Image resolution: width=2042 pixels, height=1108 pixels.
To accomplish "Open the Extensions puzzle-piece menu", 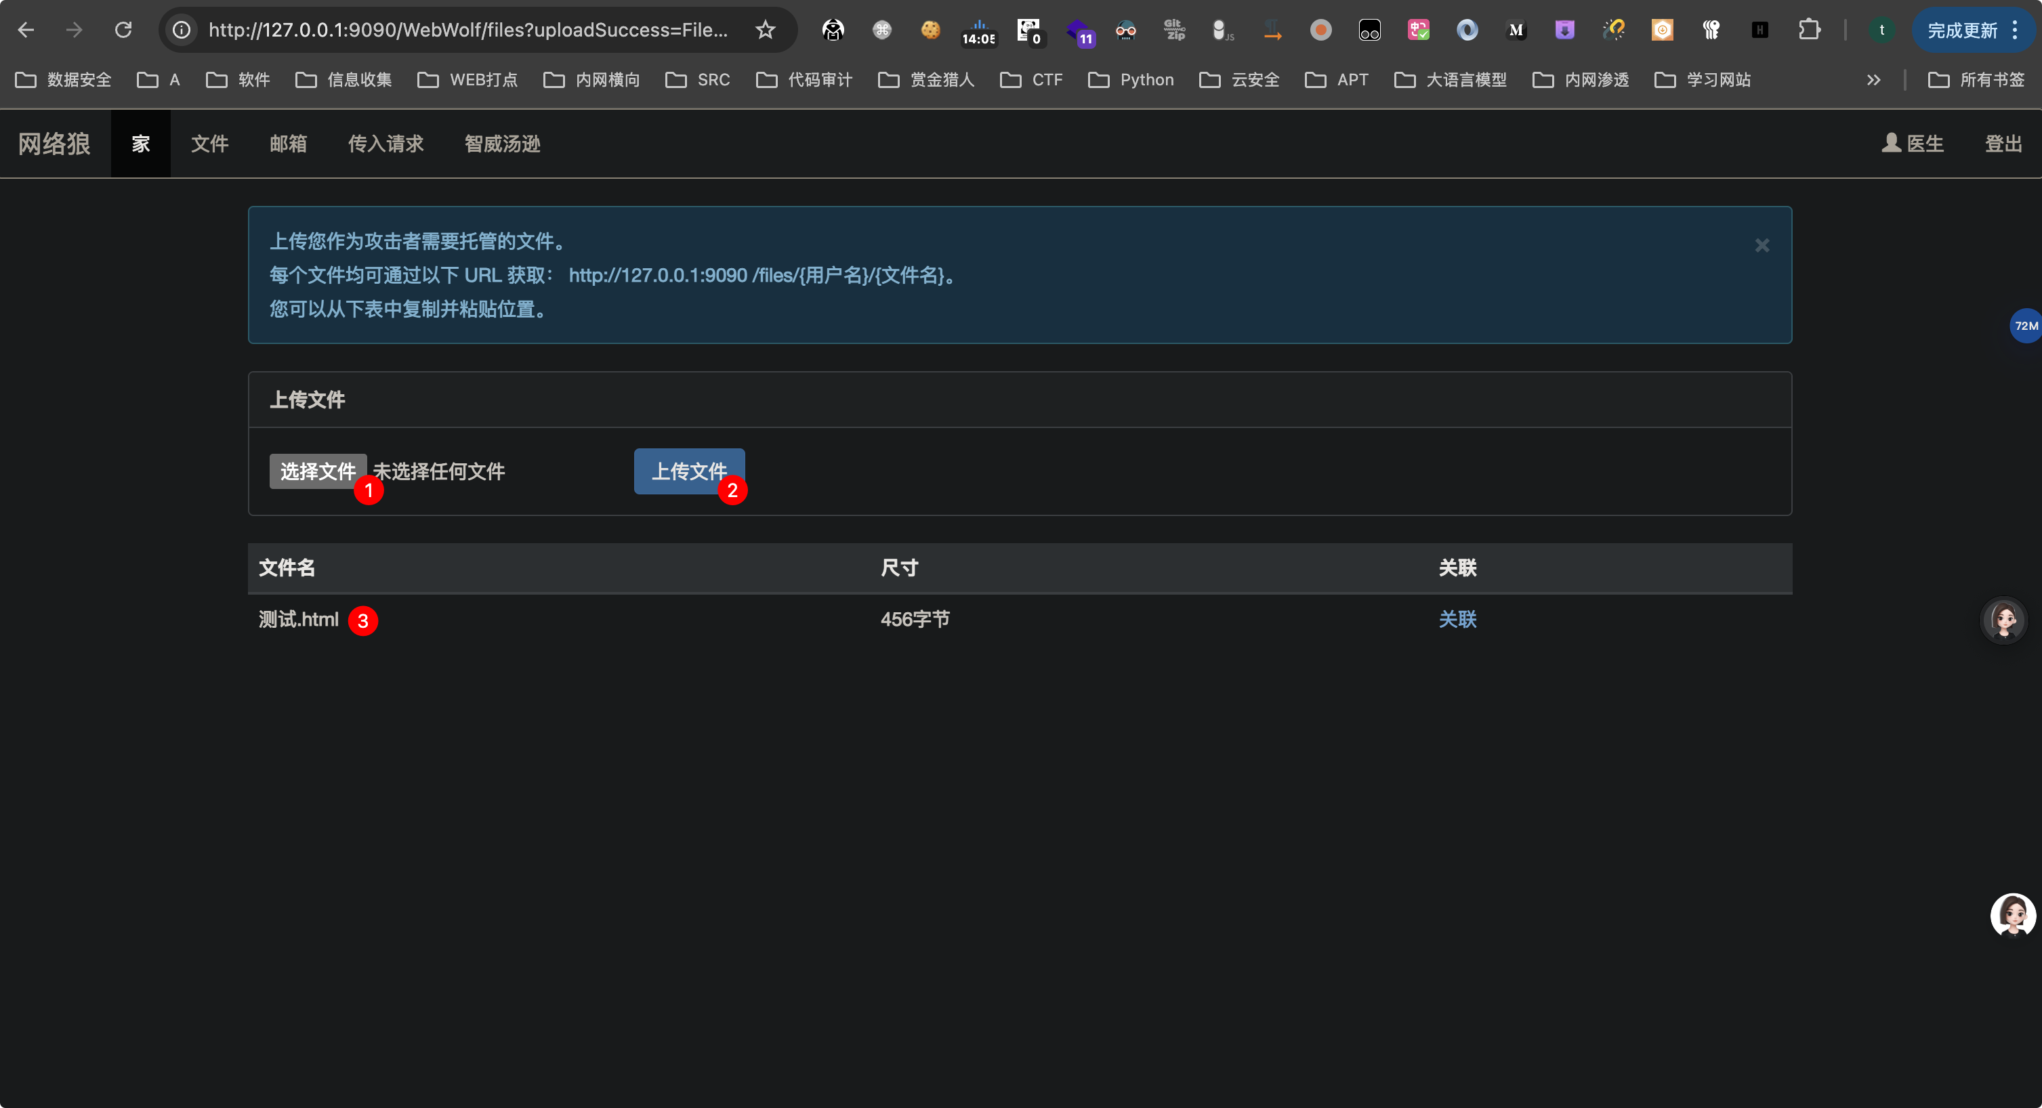I will click(1809, 30).
